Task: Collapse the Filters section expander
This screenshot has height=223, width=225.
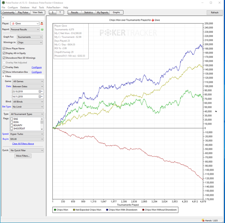Action: click(x=3, y=76)
